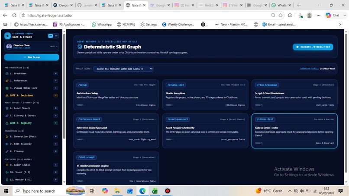Select the /stress-test skill card
349x196 pixels.
tap(294, 131)
